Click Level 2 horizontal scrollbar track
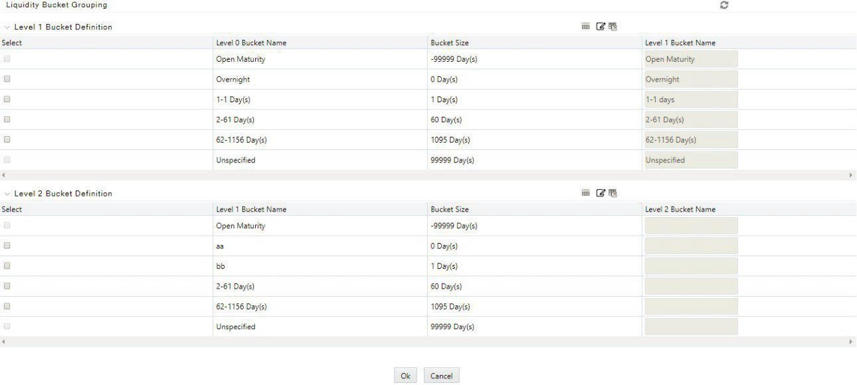This screenshot has height=385, width=857. point(428,342)
